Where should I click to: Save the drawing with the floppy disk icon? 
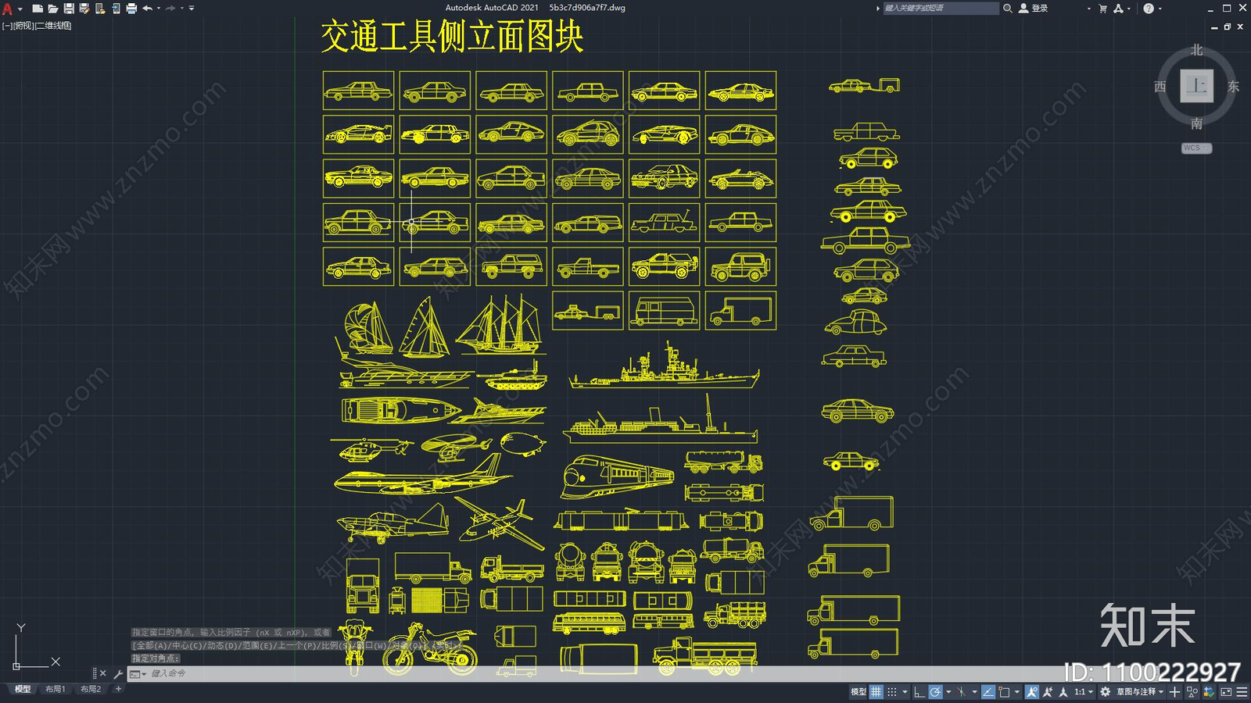point(69,8)
